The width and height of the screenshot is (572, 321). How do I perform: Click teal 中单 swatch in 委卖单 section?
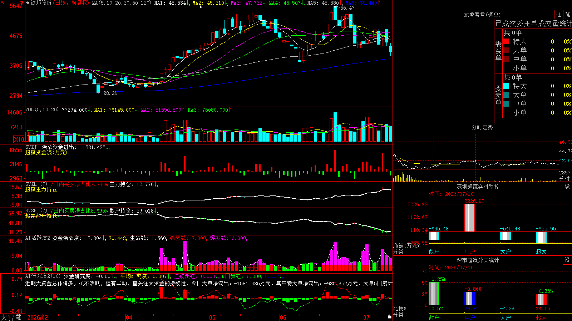tap(506, 104)
